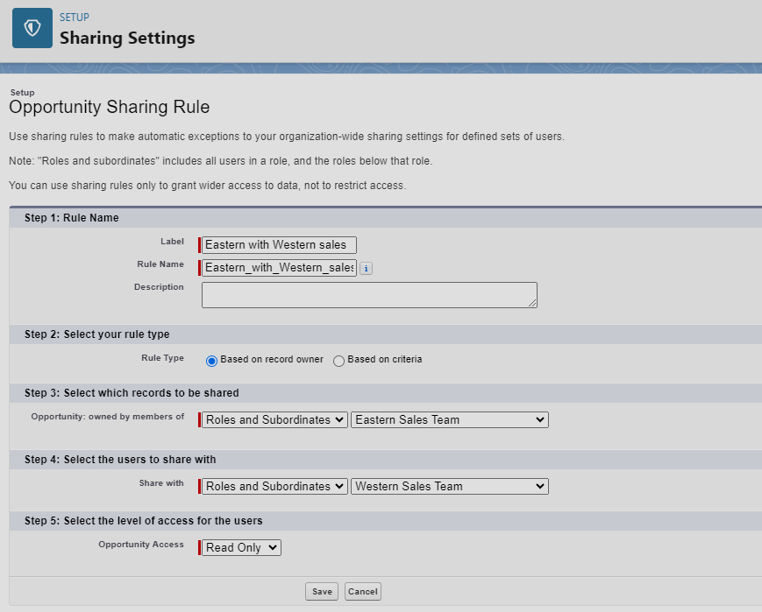This screenshot has width=762, height=612.
Task: Click the Rule Name input field
Action: pos(279,268)
